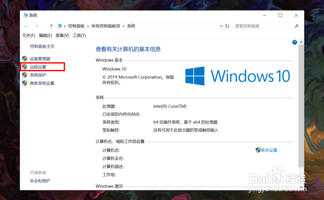
Task: Click the shield icon beside 系统保护
Action: click(x=25, y=75)
